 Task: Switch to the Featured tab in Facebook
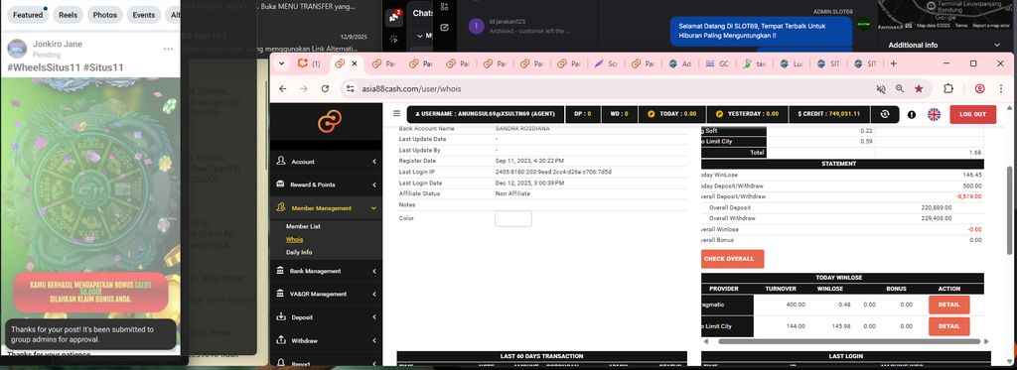pyautogui.click(x=28, y=15)
